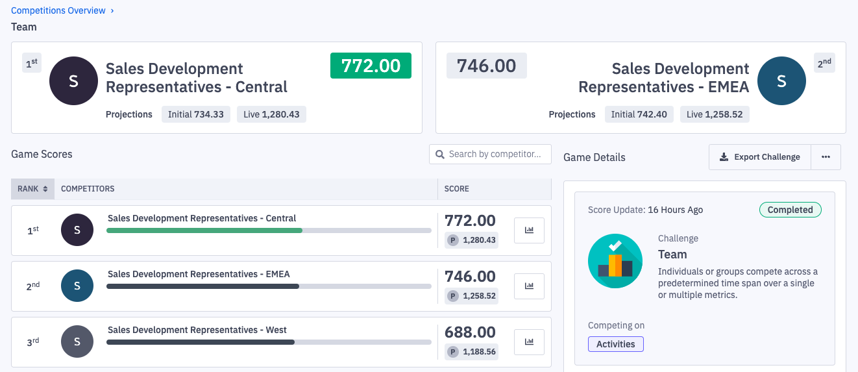Open chart for Sales Development Representatives - Central
The height and width of the screenshot is (372, 858).
(529, 230)
